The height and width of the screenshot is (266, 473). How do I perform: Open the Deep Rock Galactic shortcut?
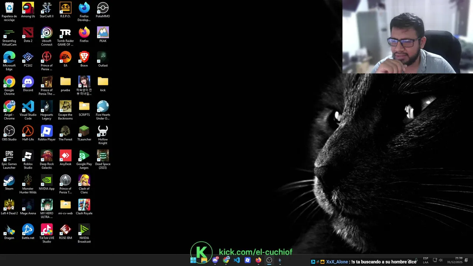[47, 159]
